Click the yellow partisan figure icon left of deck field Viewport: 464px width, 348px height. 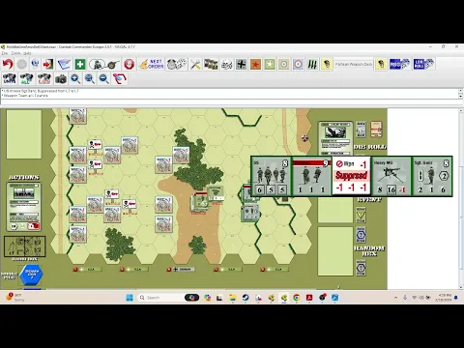click(327, 64)
